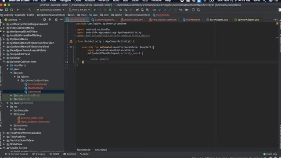The height and width of the screenshot is (158, 281).
Task: Collapse the res folder
Action: tap(7, 107)
